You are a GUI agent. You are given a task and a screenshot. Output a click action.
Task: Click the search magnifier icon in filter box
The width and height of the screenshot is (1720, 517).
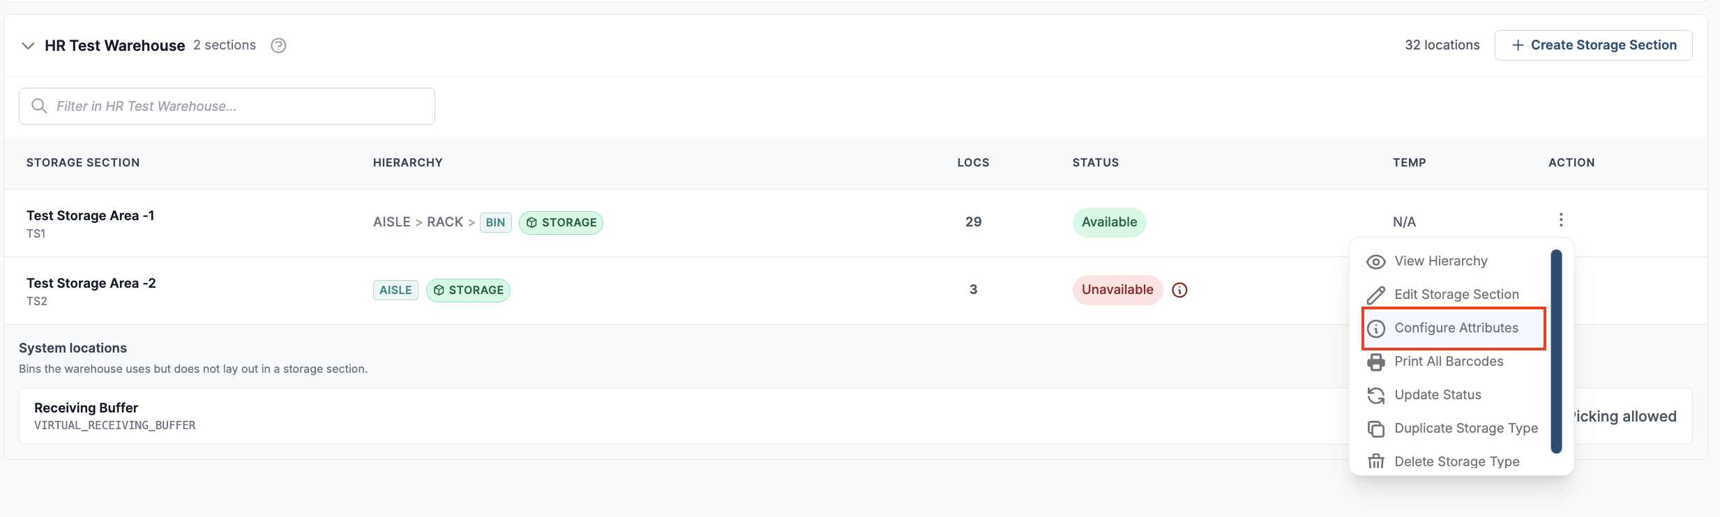pyautogui.click(x=40, y=106)
